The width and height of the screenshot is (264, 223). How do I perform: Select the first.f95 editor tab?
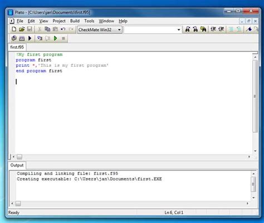coord(17,47)
